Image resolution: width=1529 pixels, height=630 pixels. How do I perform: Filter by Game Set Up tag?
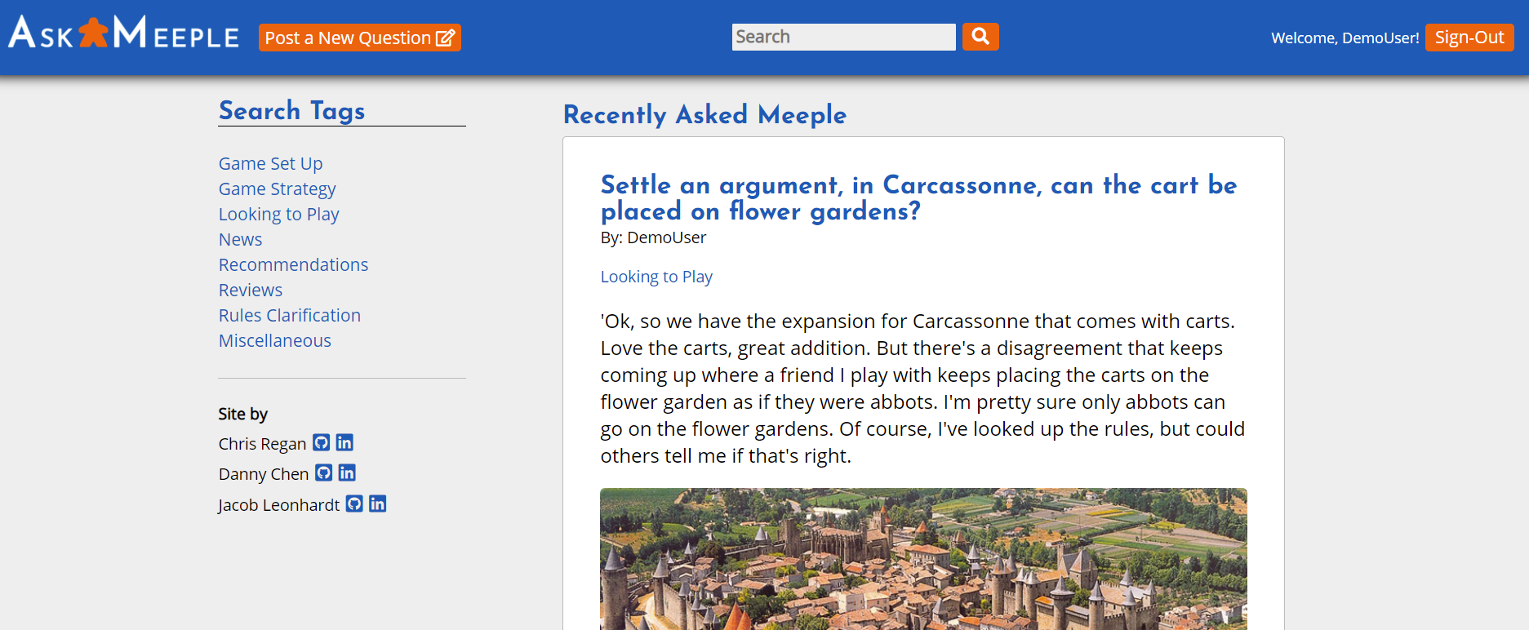270,163
